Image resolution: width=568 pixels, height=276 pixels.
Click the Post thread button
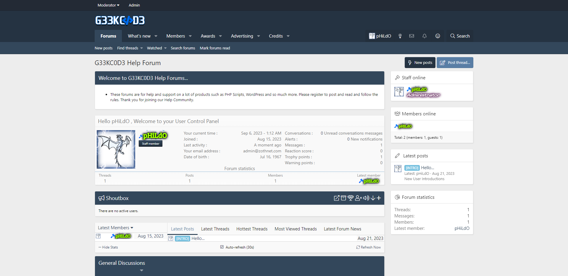coord(455,63)
